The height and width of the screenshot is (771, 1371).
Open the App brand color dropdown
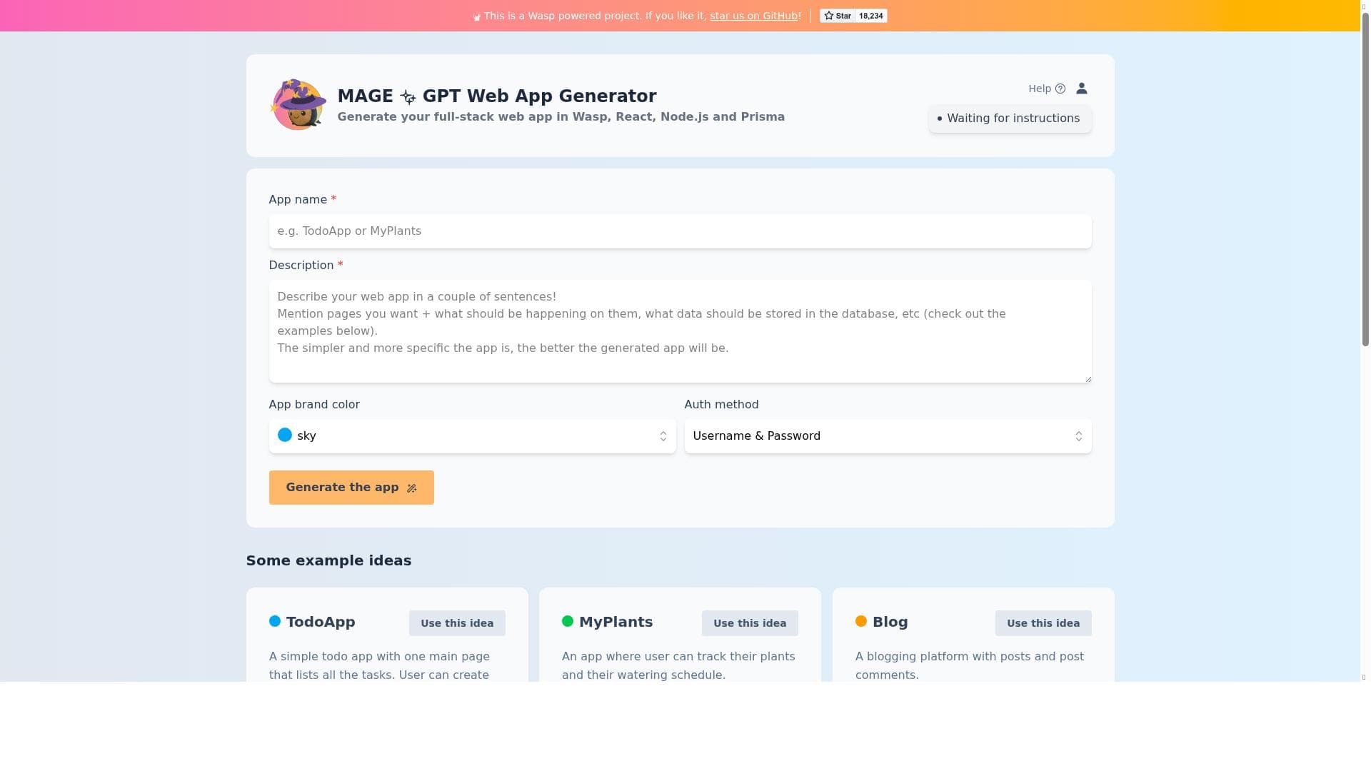coord(472,436)
